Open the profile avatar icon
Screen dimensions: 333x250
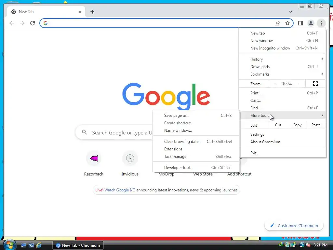coord(311,23)
